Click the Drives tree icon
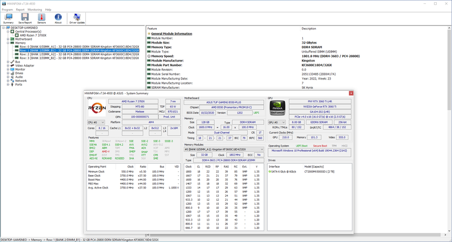The image size is (452, 242). tap(12, 73)
